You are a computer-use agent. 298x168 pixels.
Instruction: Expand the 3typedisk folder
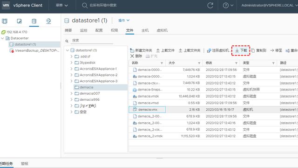tap(71, 63)
